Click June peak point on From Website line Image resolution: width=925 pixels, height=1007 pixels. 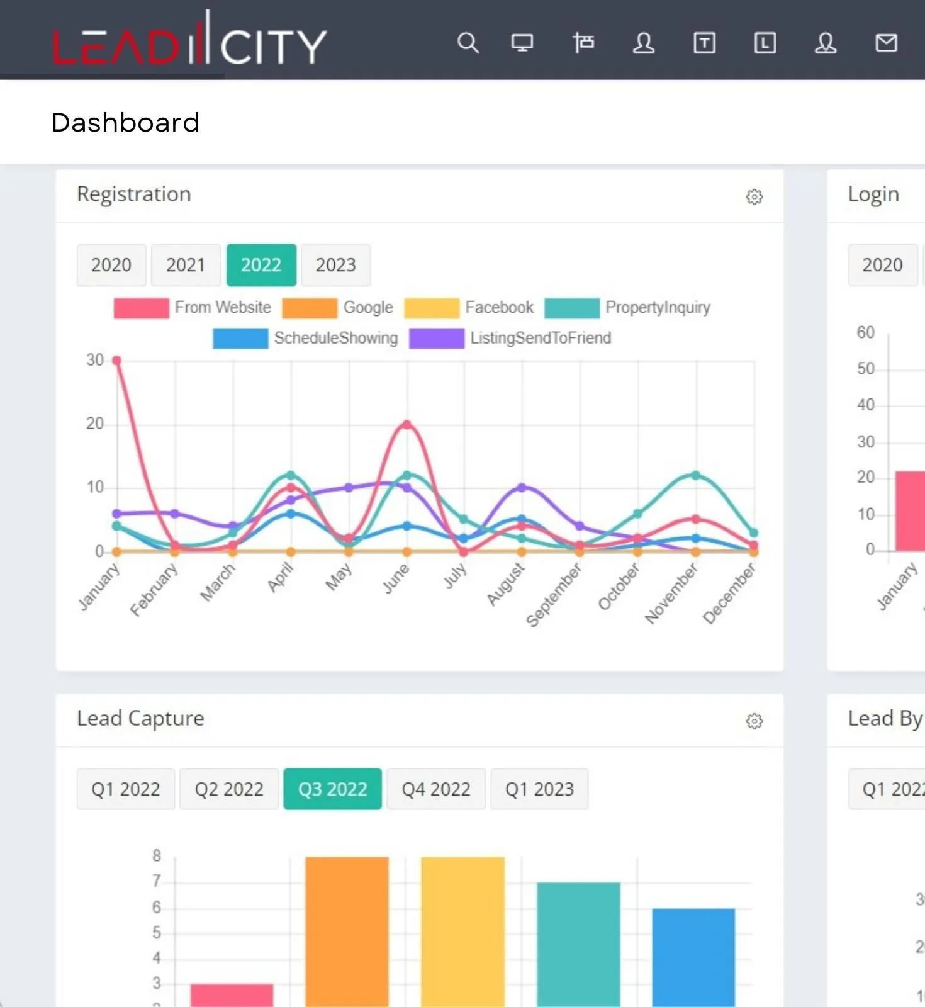pyautogui.click(x=407, y=425)
